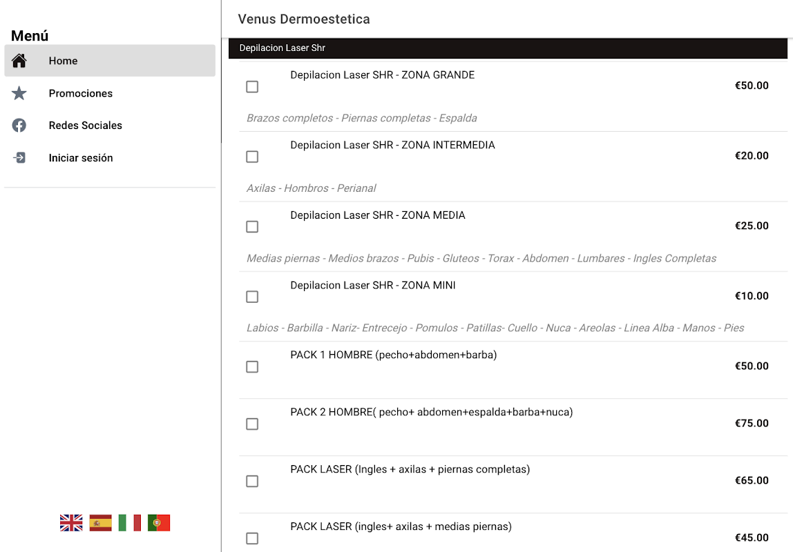This screenshot has height=552, width=793.
Task: Click the Venus Dermoestetica title
Action: point(304,19)
